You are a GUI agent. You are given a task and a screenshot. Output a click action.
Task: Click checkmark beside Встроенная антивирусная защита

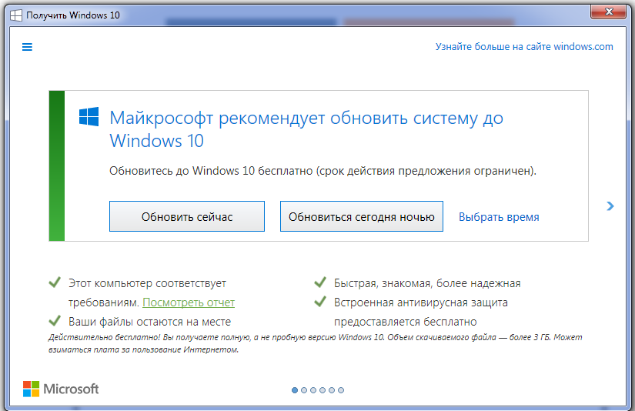(320, 301)
